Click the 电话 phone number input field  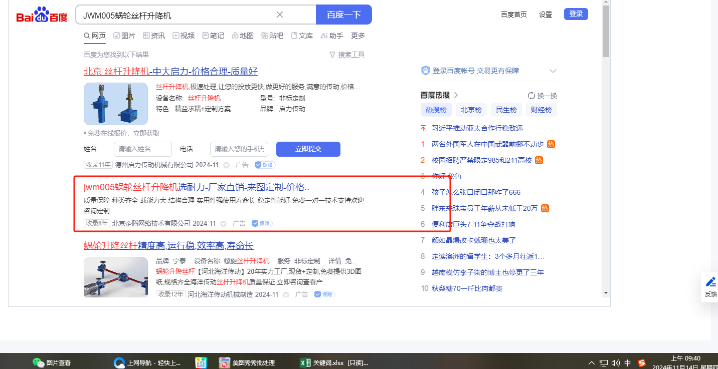pos(239,149)
